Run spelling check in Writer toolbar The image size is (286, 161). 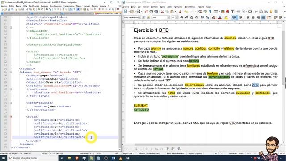tap(205, 12)
